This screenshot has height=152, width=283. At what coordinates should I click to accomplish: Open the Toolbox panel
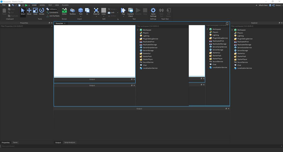[x=72, y=11]
